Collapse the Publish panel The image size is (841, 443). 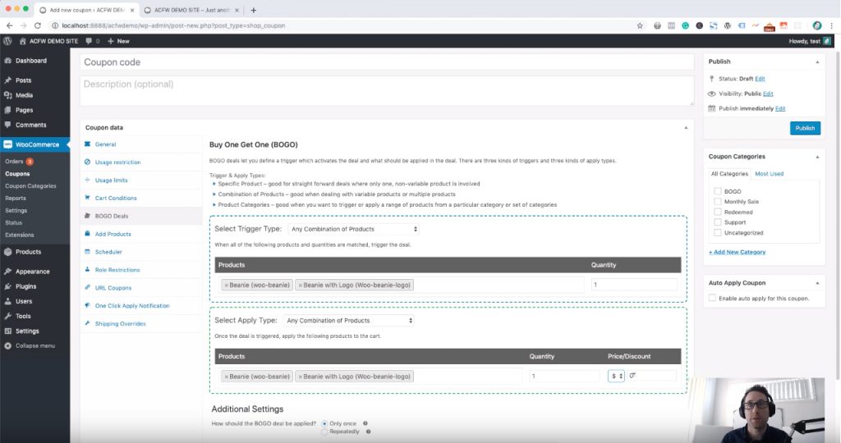click(x=817, y=62)
